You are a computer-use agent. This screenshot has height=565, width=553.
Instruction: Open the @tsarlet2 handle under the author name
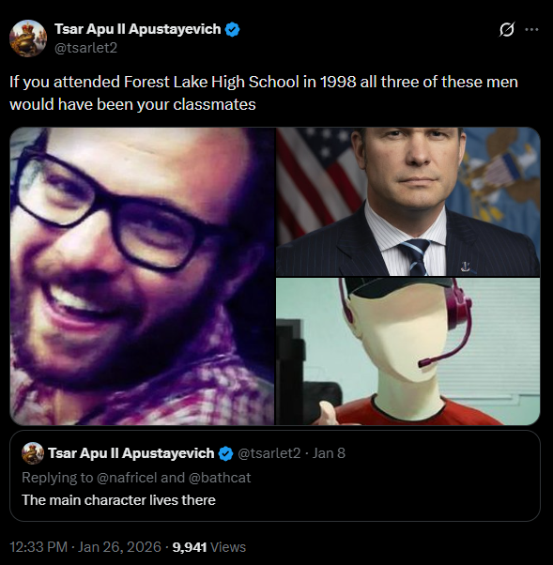(85, 48)
